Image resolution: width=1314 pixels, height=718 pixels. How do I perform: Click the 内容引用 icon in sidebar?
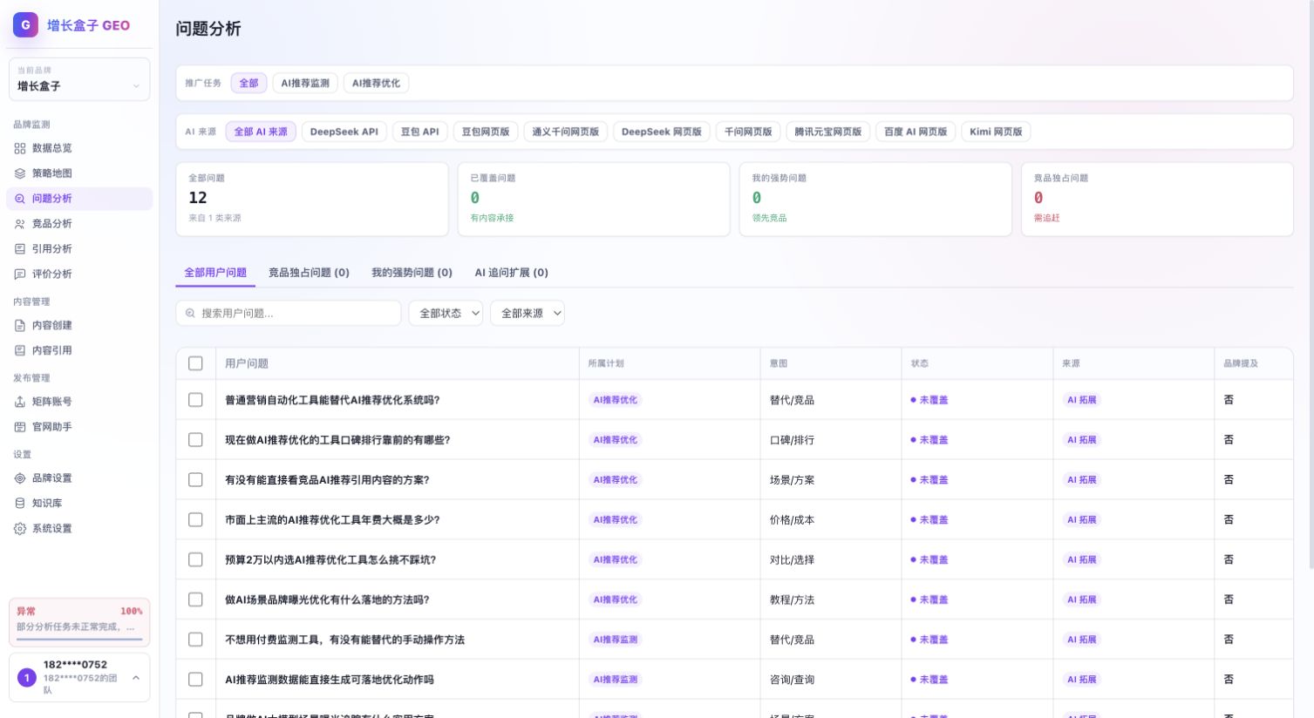[x=20, y=350]
